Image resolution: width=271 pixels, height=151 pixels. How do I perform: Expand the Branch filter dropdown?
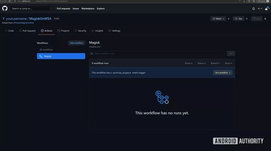click(x=215, y=63)
